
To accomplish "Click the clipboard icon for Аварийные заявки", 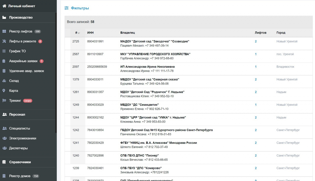I will [x=4, y=61].
